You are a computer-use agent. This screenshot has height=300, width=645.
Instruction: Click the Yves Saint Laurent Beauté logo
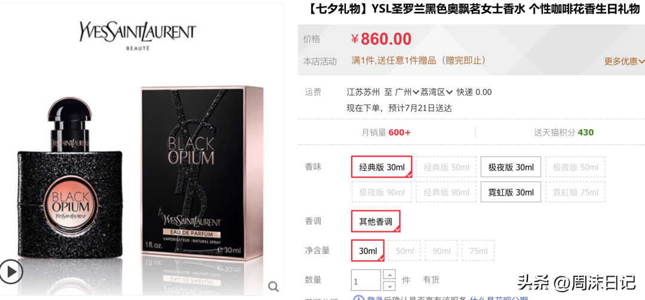(138, 36)
